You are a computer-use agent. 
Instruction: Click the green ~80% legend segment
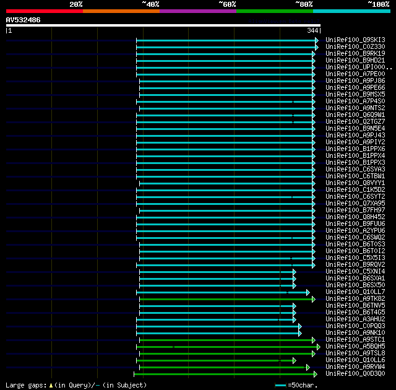click(275, 11)
